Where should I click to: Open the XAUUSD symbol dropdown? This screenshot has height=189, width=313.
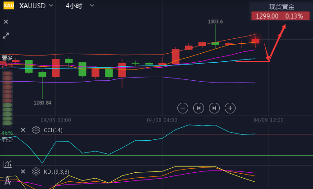pyautogui.click(x=51, y=6)
